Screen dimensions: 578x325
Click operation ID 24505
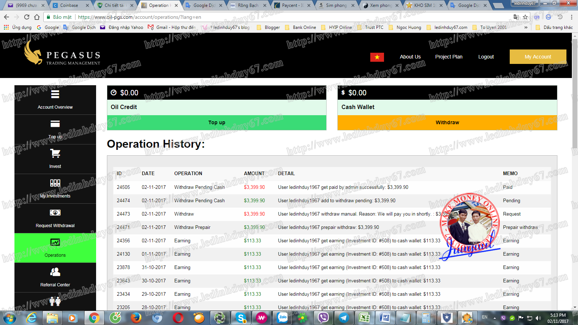coord(123,187)
